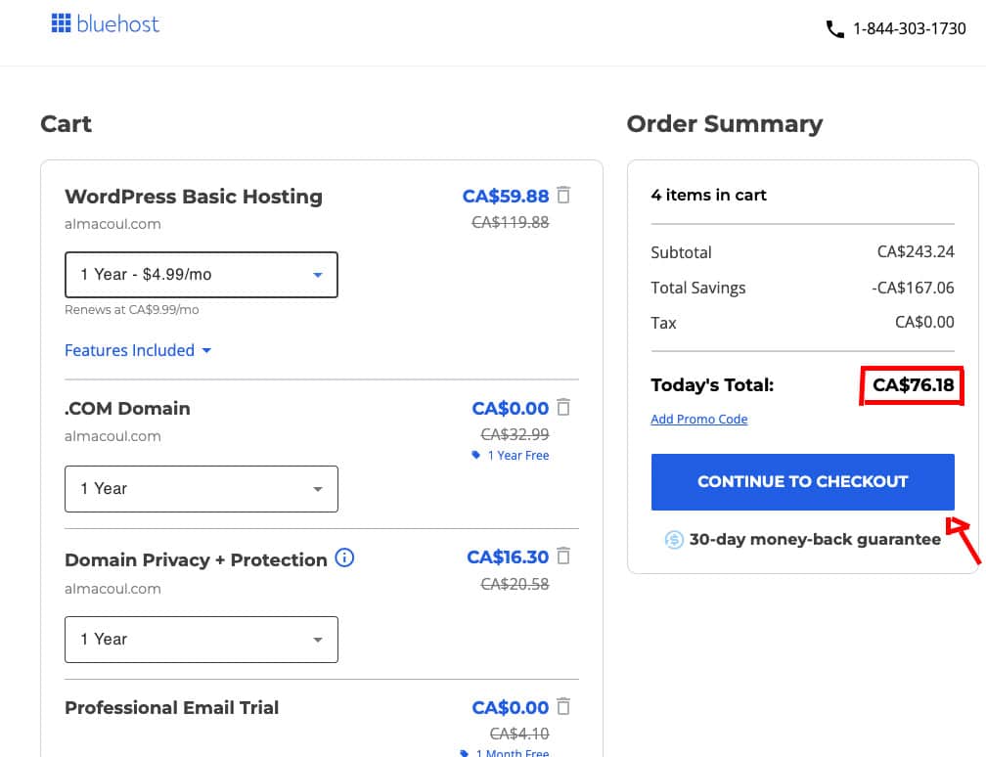Click the Add Promo Code link
This screenshot has height=757, width=986.
698,419
